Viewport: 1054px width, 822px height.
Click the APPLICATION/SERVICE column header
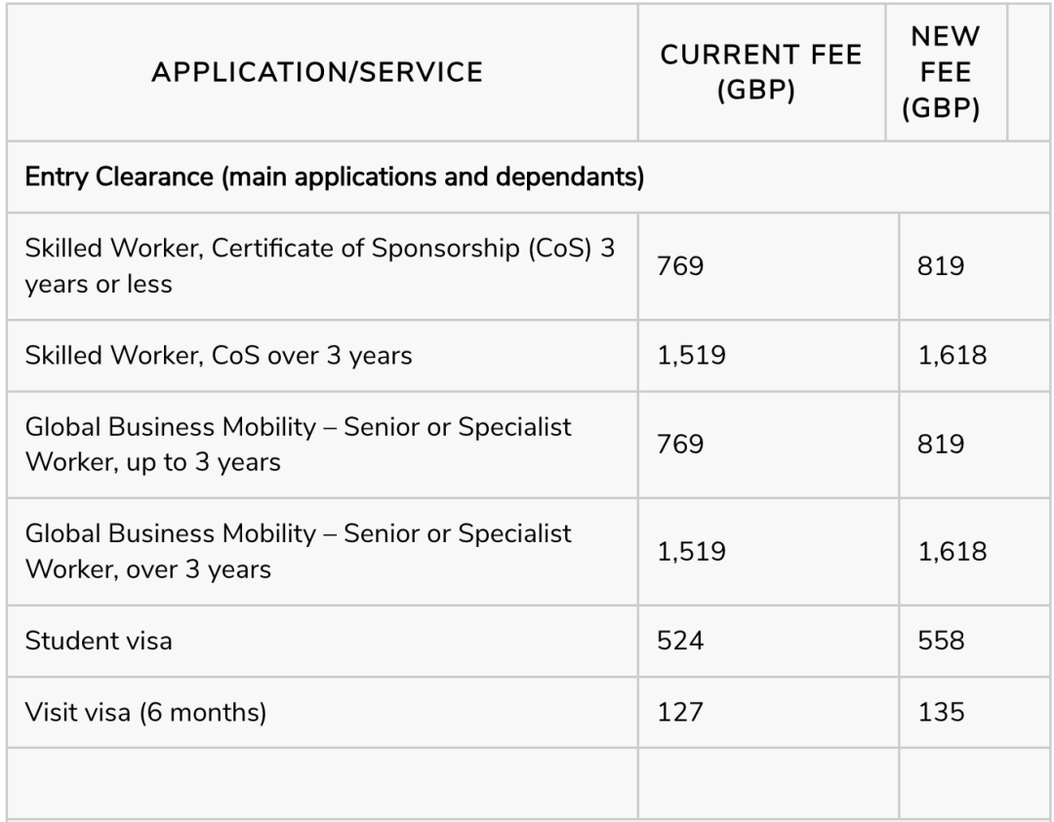tap(317, 72)
